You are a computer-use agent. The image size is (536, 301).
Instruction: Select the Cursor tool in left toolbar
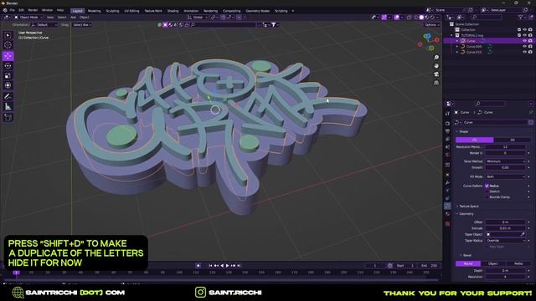click(x=8, y=44)
